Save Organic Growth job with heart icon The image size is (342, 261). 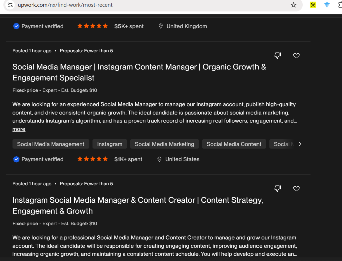pos(296,56)
